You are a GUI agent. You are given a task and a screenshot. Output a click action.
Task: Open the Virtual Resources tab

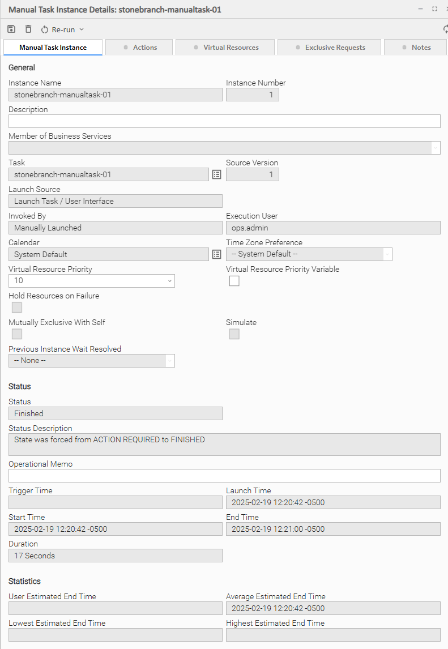225,48
